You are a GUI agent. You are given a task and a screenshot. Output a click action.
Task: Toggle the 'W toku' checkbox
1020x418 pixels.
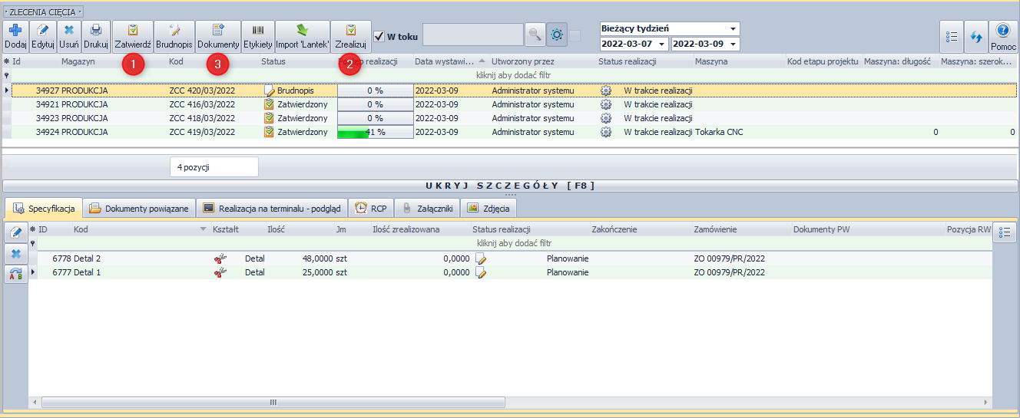click(379, 35)
